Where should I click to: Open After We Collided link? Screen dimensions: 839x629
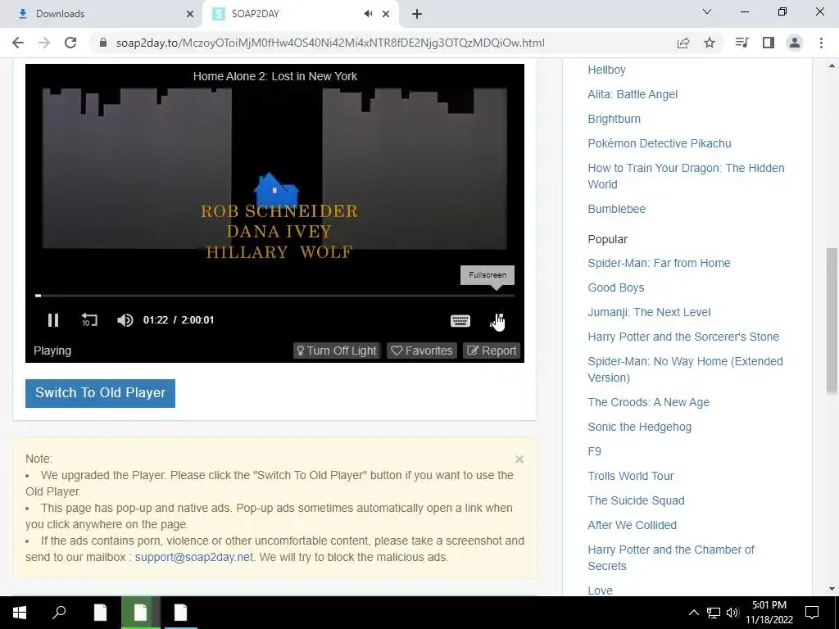tap(632, 525)
